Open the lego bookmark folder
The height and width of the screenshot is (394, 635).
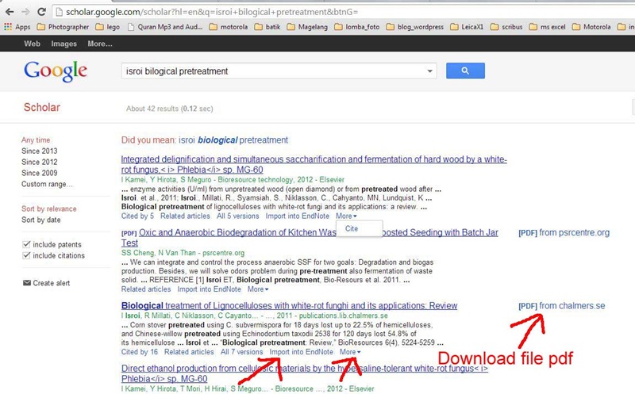pos(108,27)
